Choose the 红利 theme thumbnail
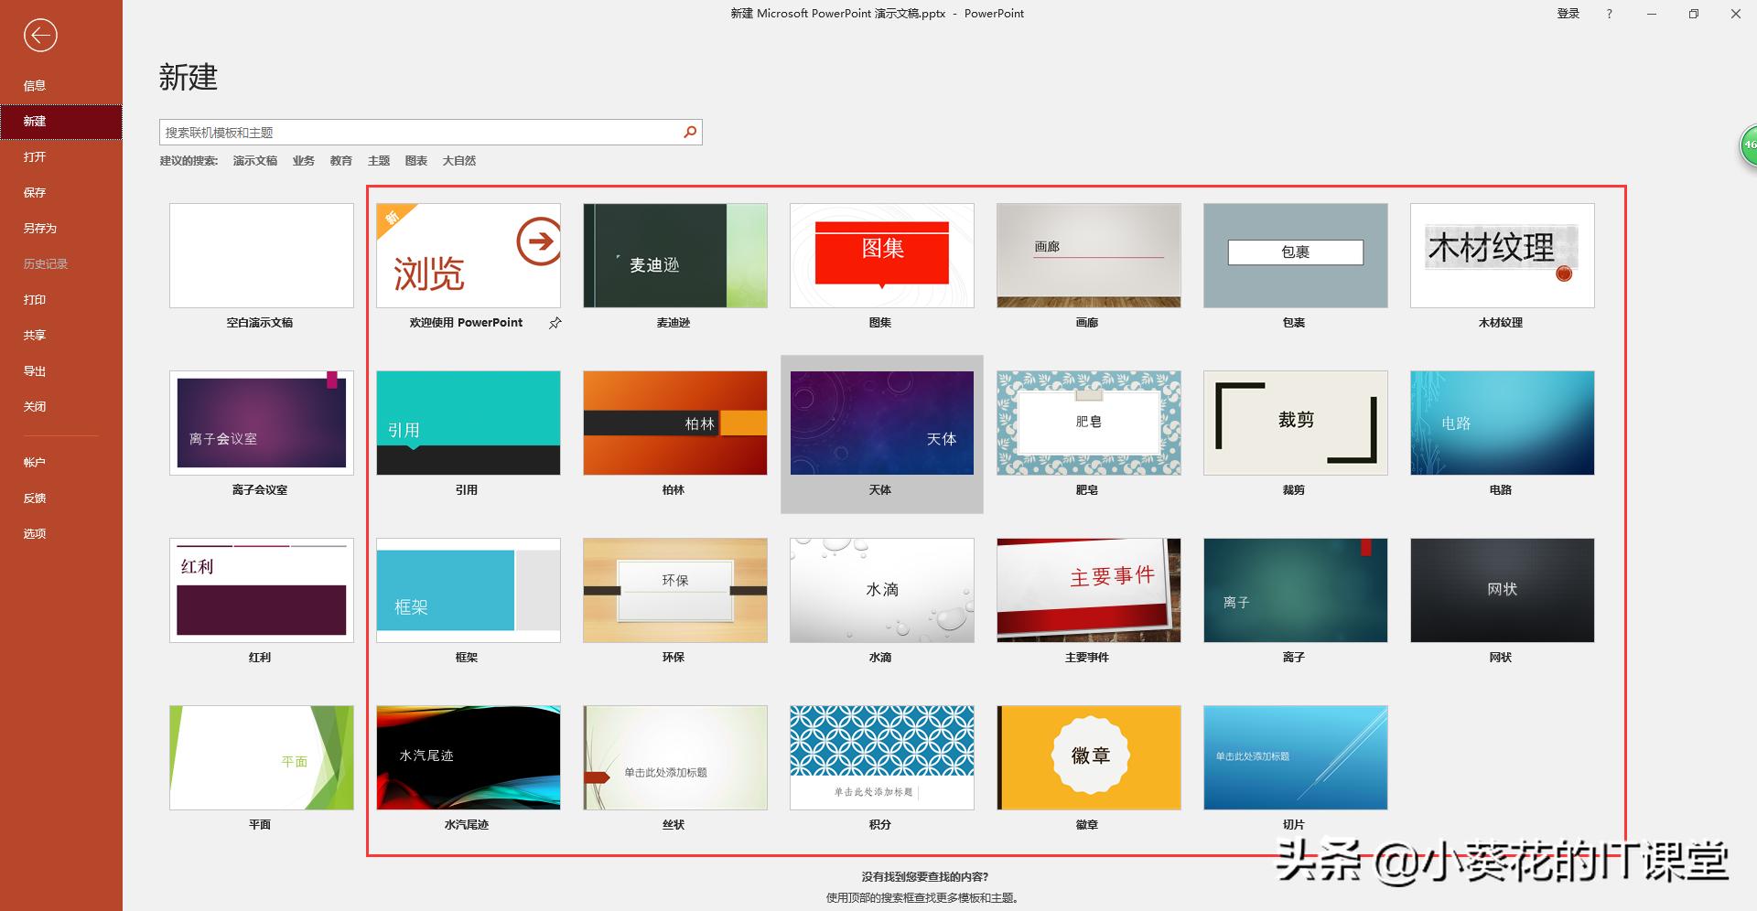Image resolution: width=1757 pixels, height=911 pixels. (262, 590)
